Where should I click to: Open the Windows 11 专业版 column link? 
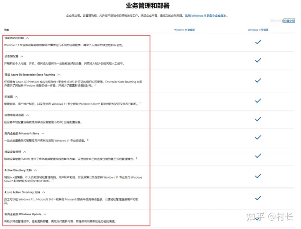pos(258,30)
